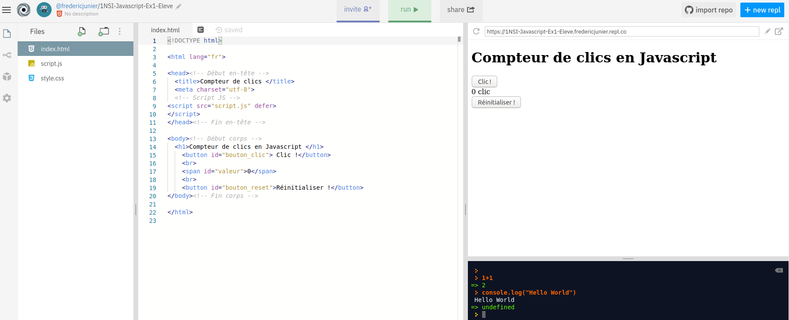The height and width of the screenshot is (320, 789).
Task: Click the script src="script.js" code line
Action: tap(222, 106)
